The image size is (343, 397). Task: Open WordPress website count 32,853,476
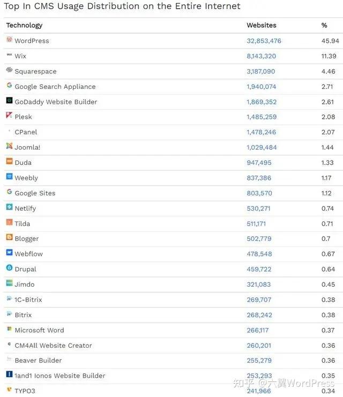click(x=264, y=41)
